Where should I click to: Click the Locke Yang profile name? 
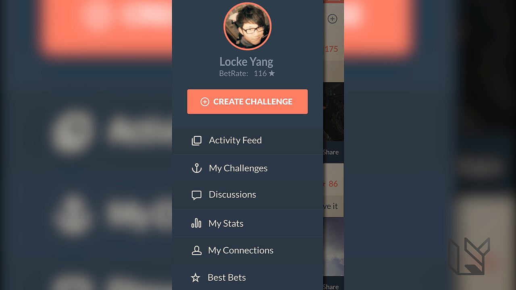246,62
